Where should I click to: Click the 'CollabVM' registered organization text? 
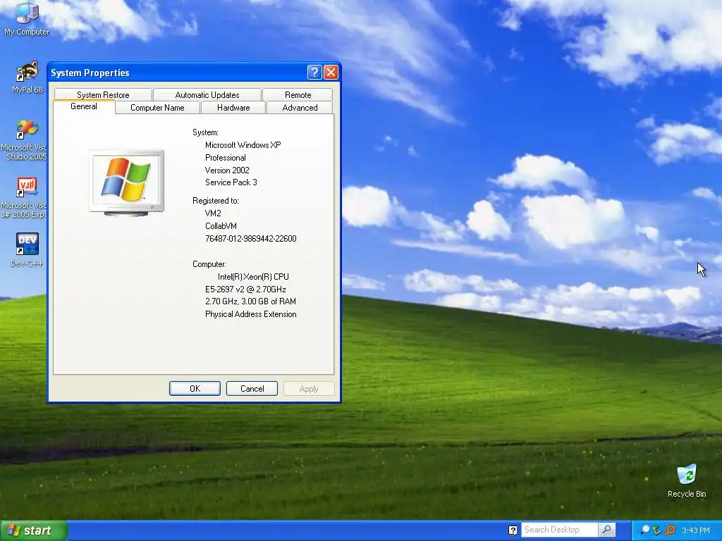pos(221,226)
